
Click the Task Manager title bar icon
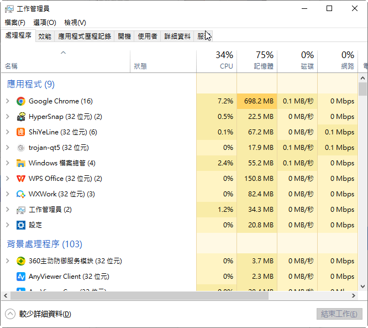9,9
